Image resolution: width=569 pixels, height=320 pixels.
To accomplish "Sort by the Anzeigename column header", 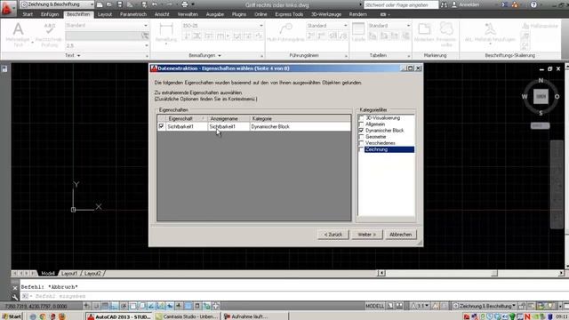I will (228, 118).
